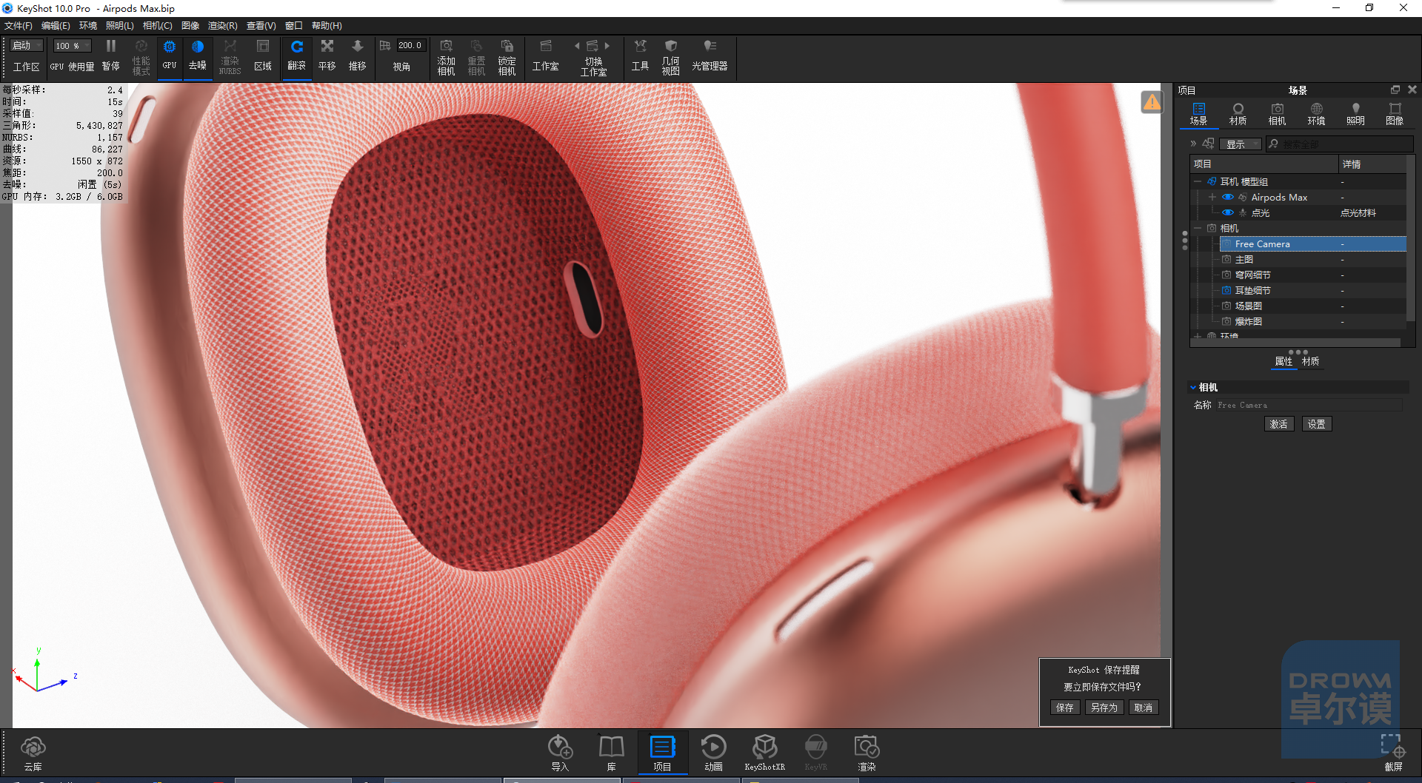Open the 云库 cloud library
Screen dimensions: 1422x783
click(x=33, y=753)
